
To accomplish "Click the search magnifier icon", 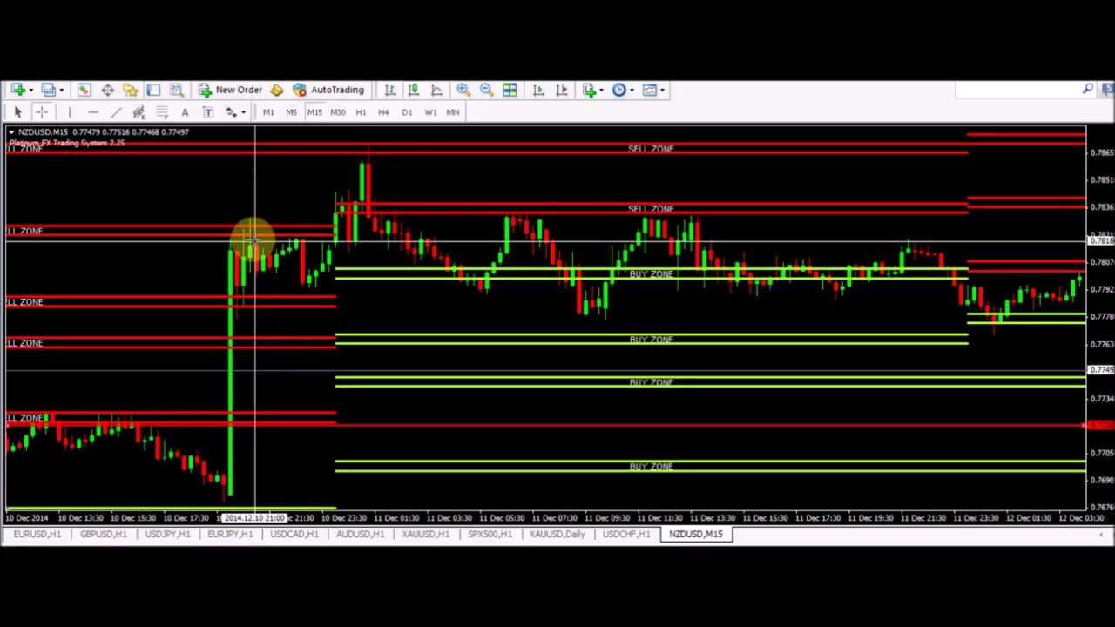I will click(x=1088, y=89).
